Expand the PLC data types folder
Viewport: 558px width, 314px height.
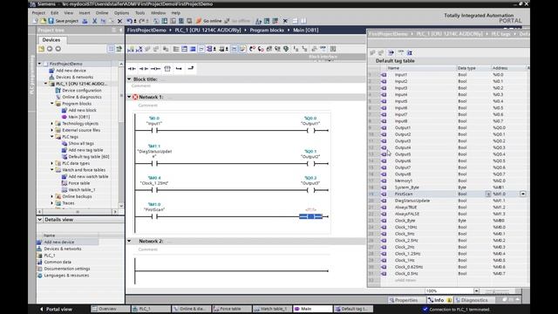52,163
